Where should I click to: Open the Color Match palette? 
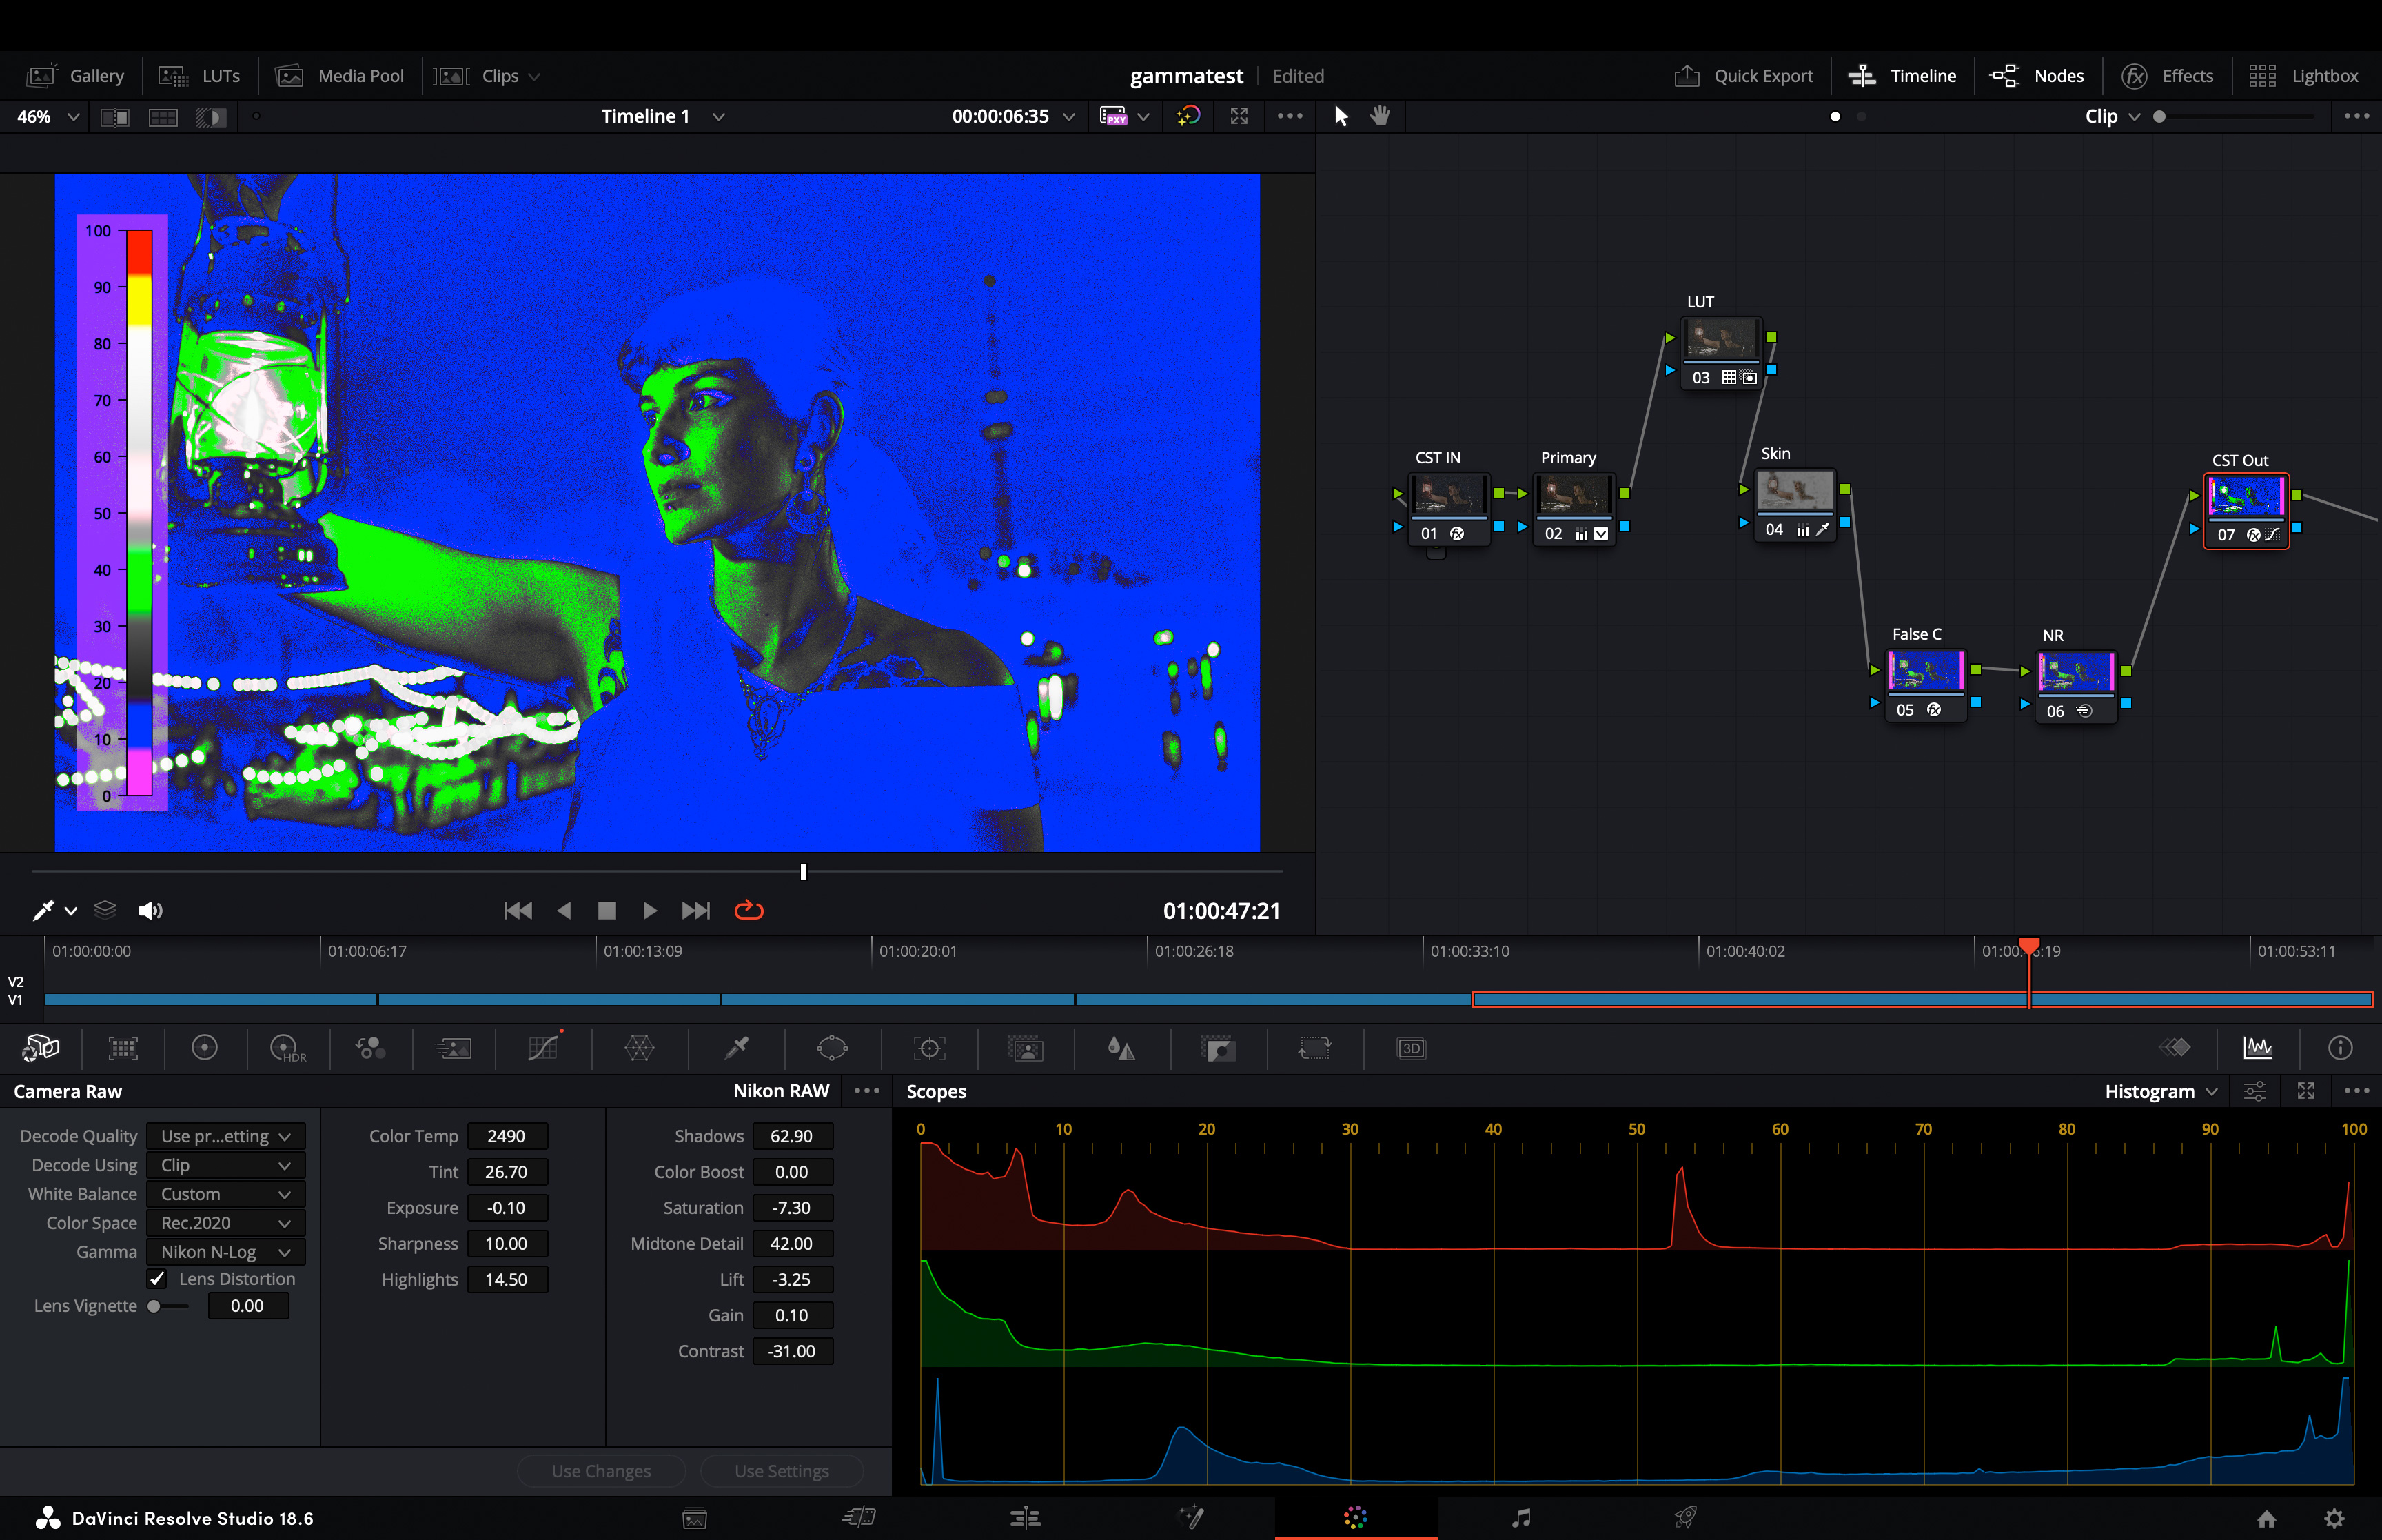[123, 1048]
